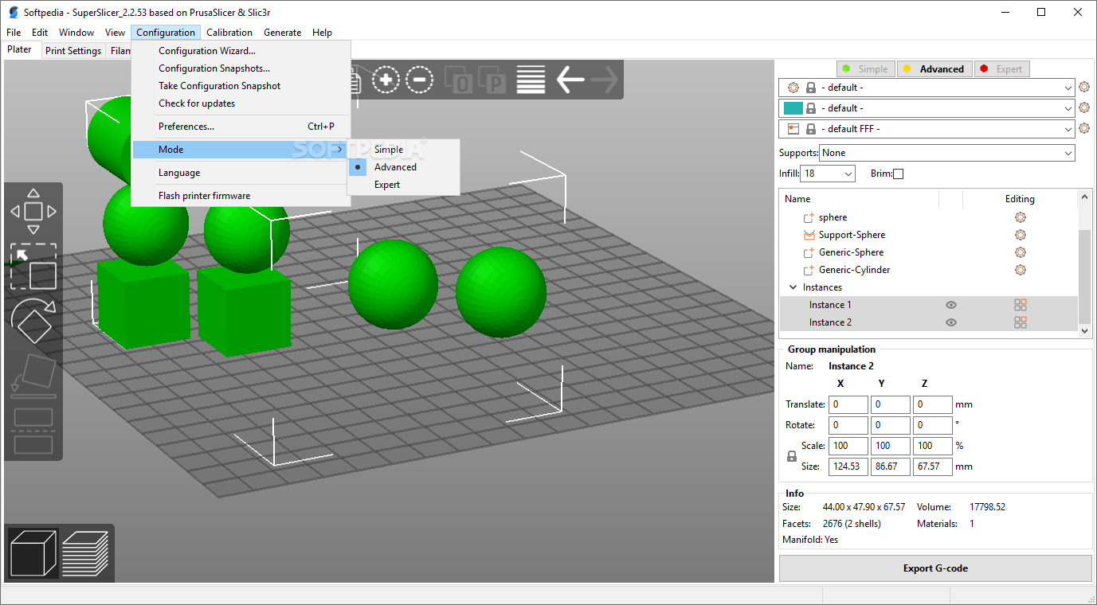Click the teal filament color swatch
This screenshot has height=605, width=1097.
pyautogui.click(x=793, y=108)
